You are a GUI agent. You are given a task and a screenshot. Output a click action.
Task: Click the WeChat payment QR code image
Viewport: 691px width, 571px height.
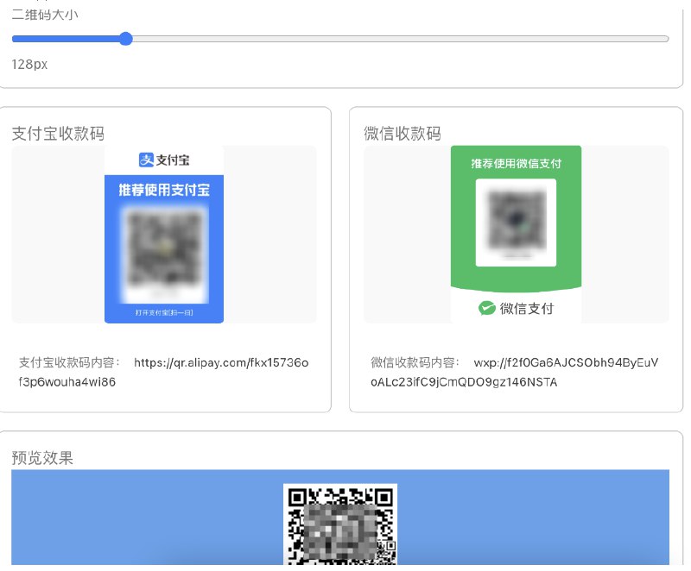(516, 223)
